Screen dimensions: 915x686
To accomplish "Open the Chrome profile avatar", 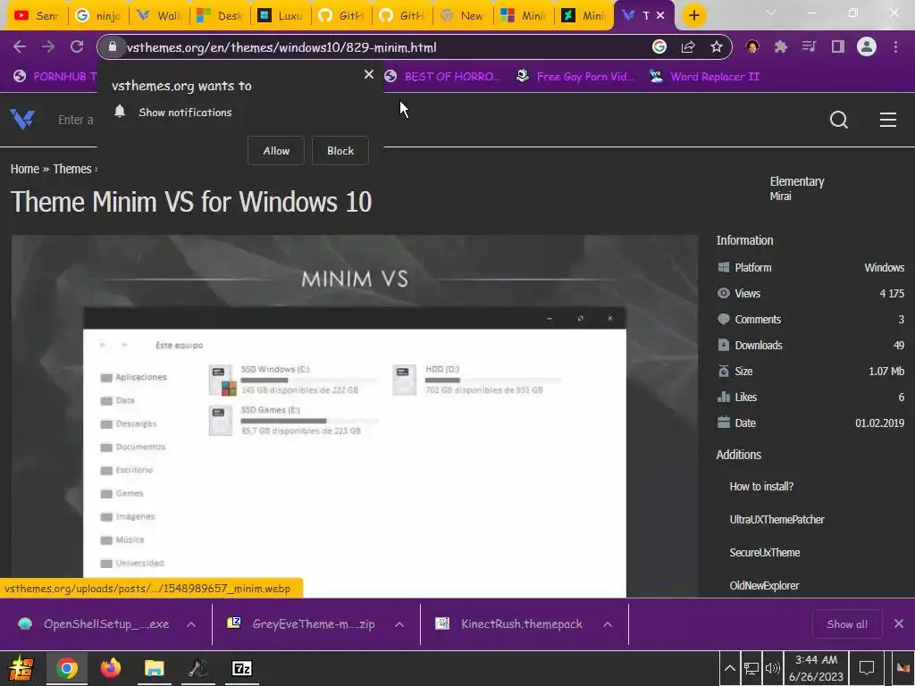I will pos(867,46).
